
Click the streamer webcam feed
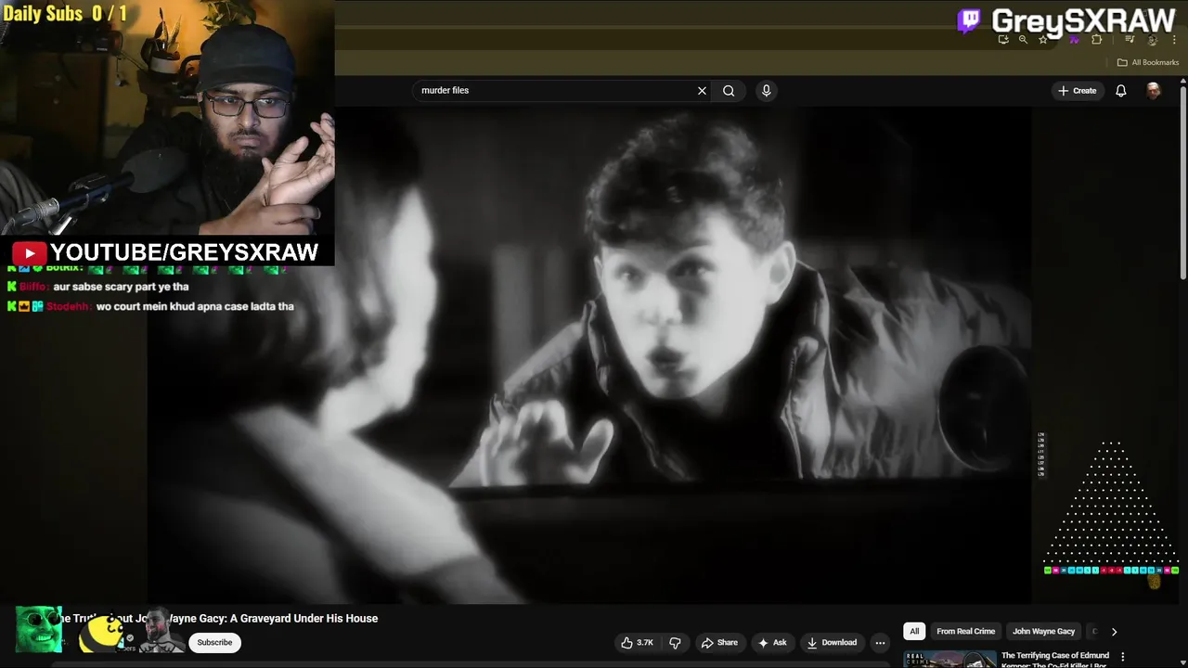(167, 119)
